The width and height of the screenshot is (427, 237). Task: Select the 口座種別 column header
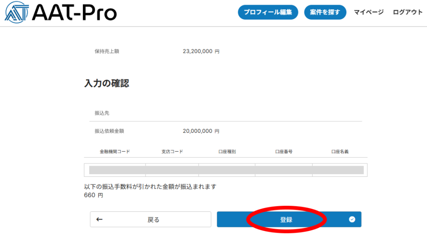[227, 152]
